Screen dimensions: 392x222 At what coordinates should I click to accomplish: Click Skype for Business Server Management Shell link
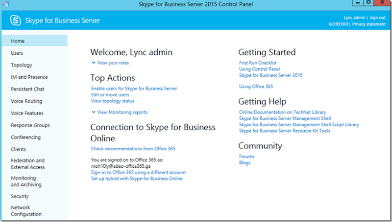[x=285, y=118]
